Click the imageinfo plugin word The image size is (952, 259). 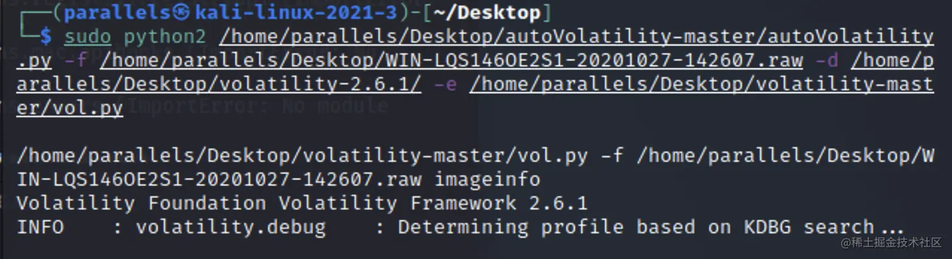tap(487, 180)
